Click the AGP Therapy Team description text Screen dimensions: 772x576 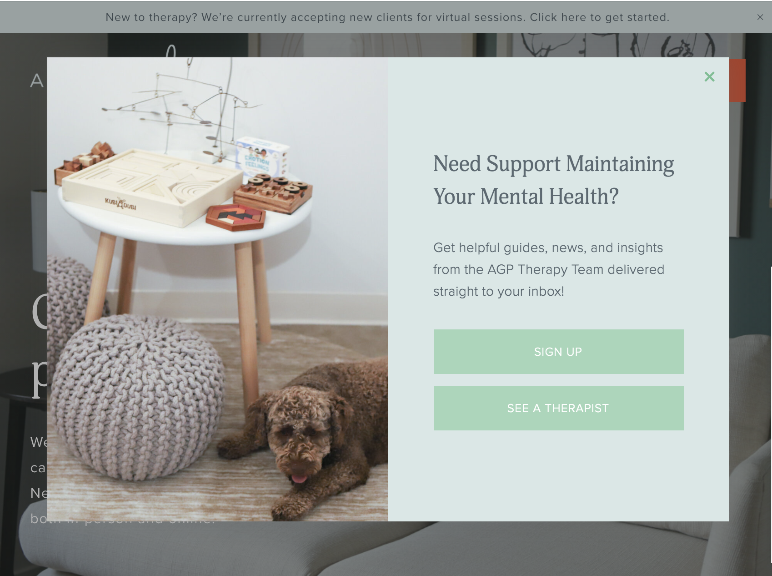tap(548, 269)
